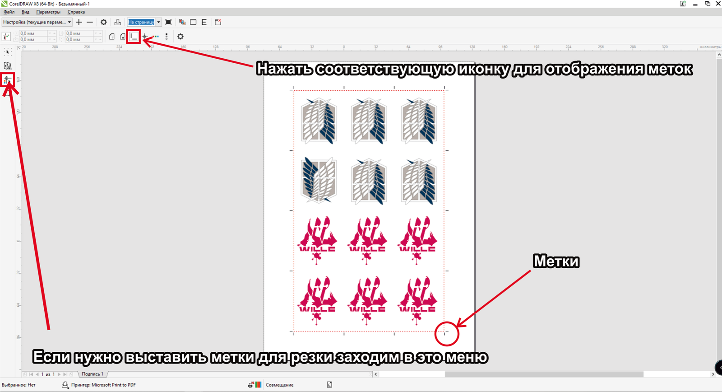The height and width of the screenshot is (392, 722).
Task: Click the zoom field showing На страницу
Action: (x=141, y=22)
